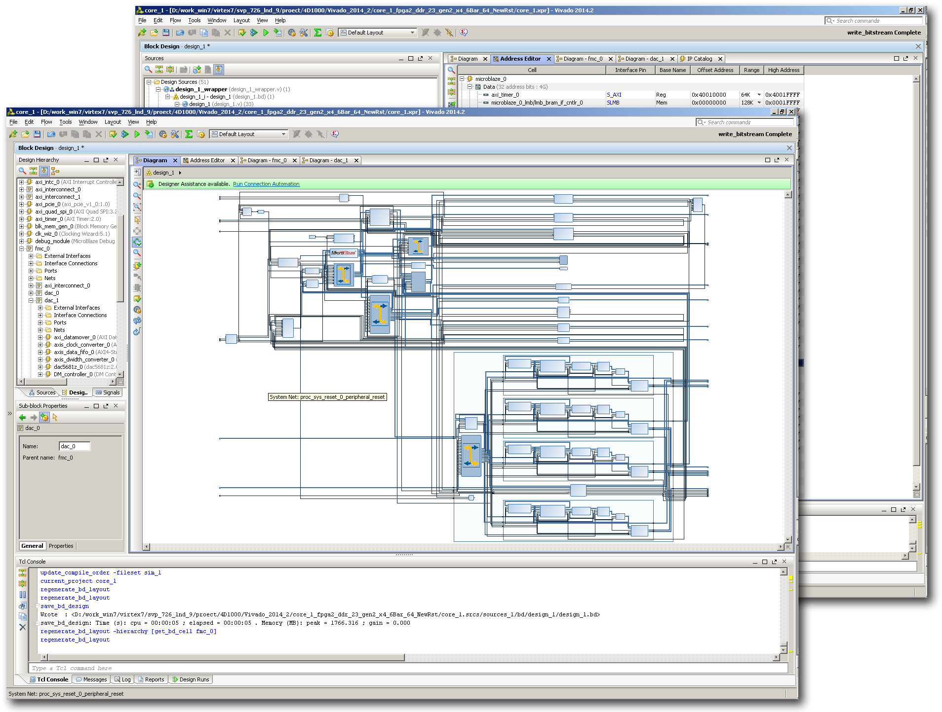942x712 pixels.
Task: Toggle automatic update button in Sub-block Properties
Action: tap(44, 417)
